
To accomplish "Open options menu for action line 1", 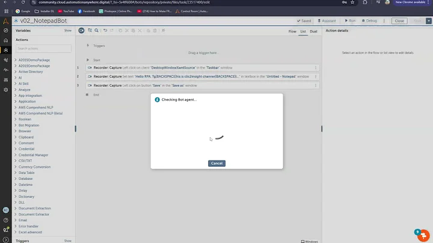I will point(316,67).
